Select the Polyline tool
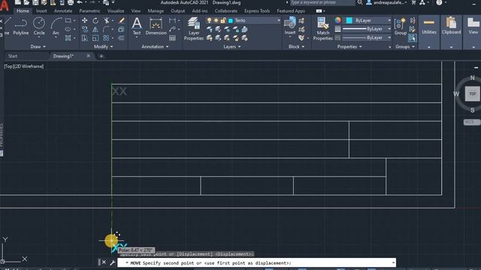 tap(21, 26)
